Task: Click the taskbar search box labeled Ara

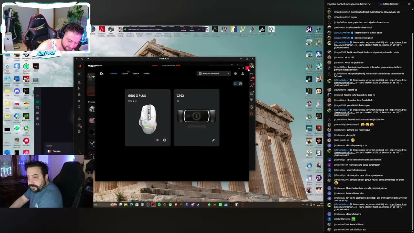Action: pos(105,205)
